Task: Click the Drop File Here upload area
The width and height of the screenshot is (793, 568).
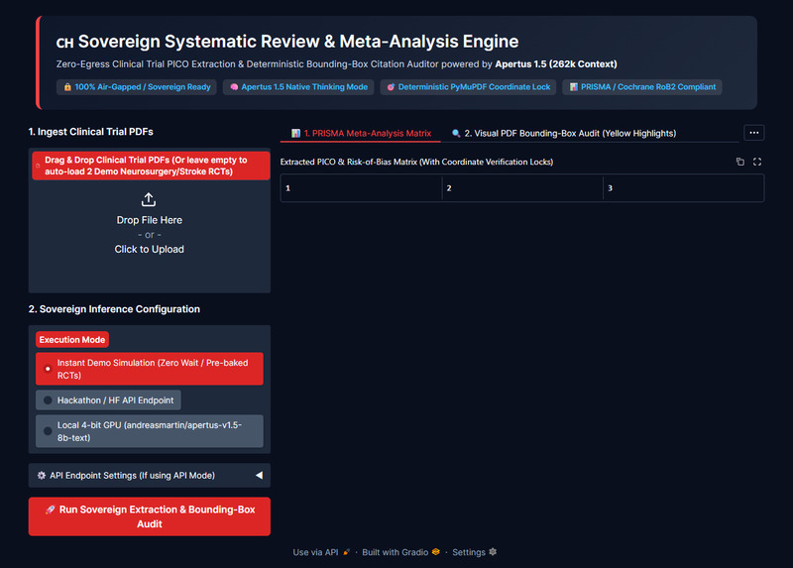Action: (150, 220)
